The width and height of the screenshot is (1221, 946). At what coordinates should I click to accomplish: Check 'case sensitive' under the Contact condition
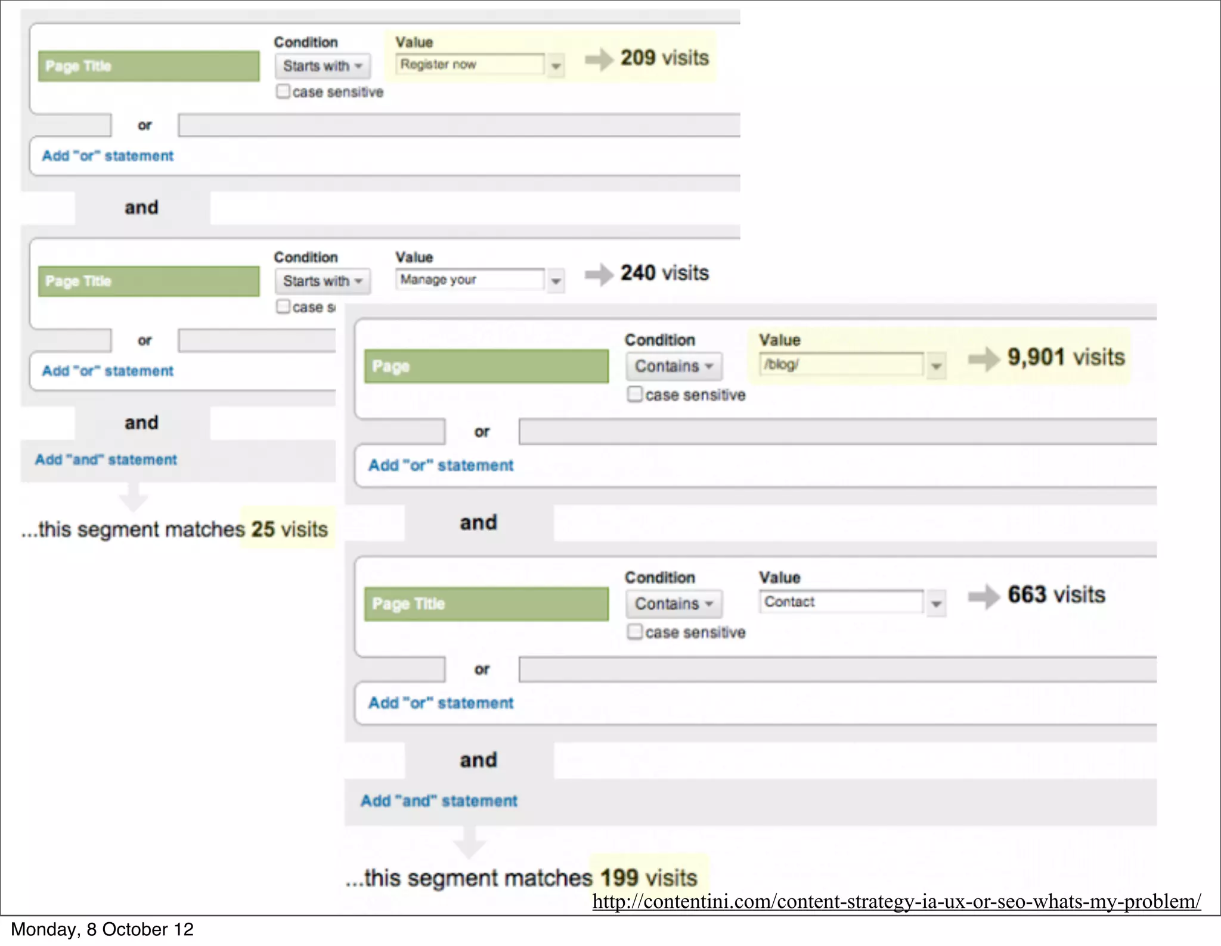click(x=635, y=631)
